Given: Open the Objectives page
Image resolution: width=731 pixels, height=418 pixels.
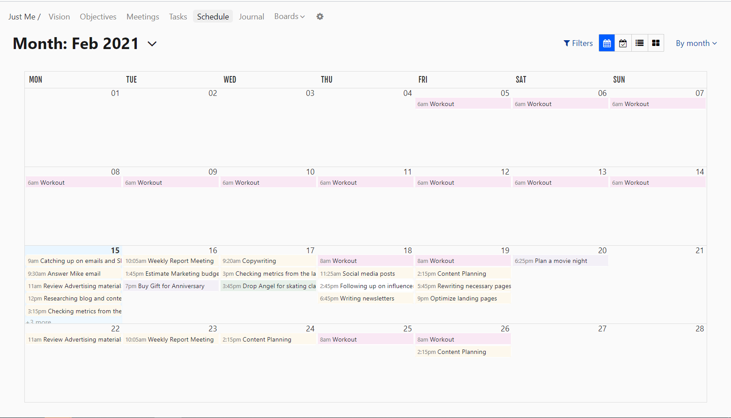Looking at the screenshot, I should (98, 16).
